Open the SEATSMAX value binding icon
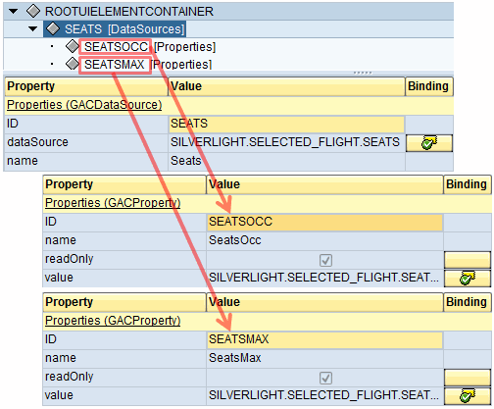The width and height of the screenshot is (494, 409). coord(468,396)
